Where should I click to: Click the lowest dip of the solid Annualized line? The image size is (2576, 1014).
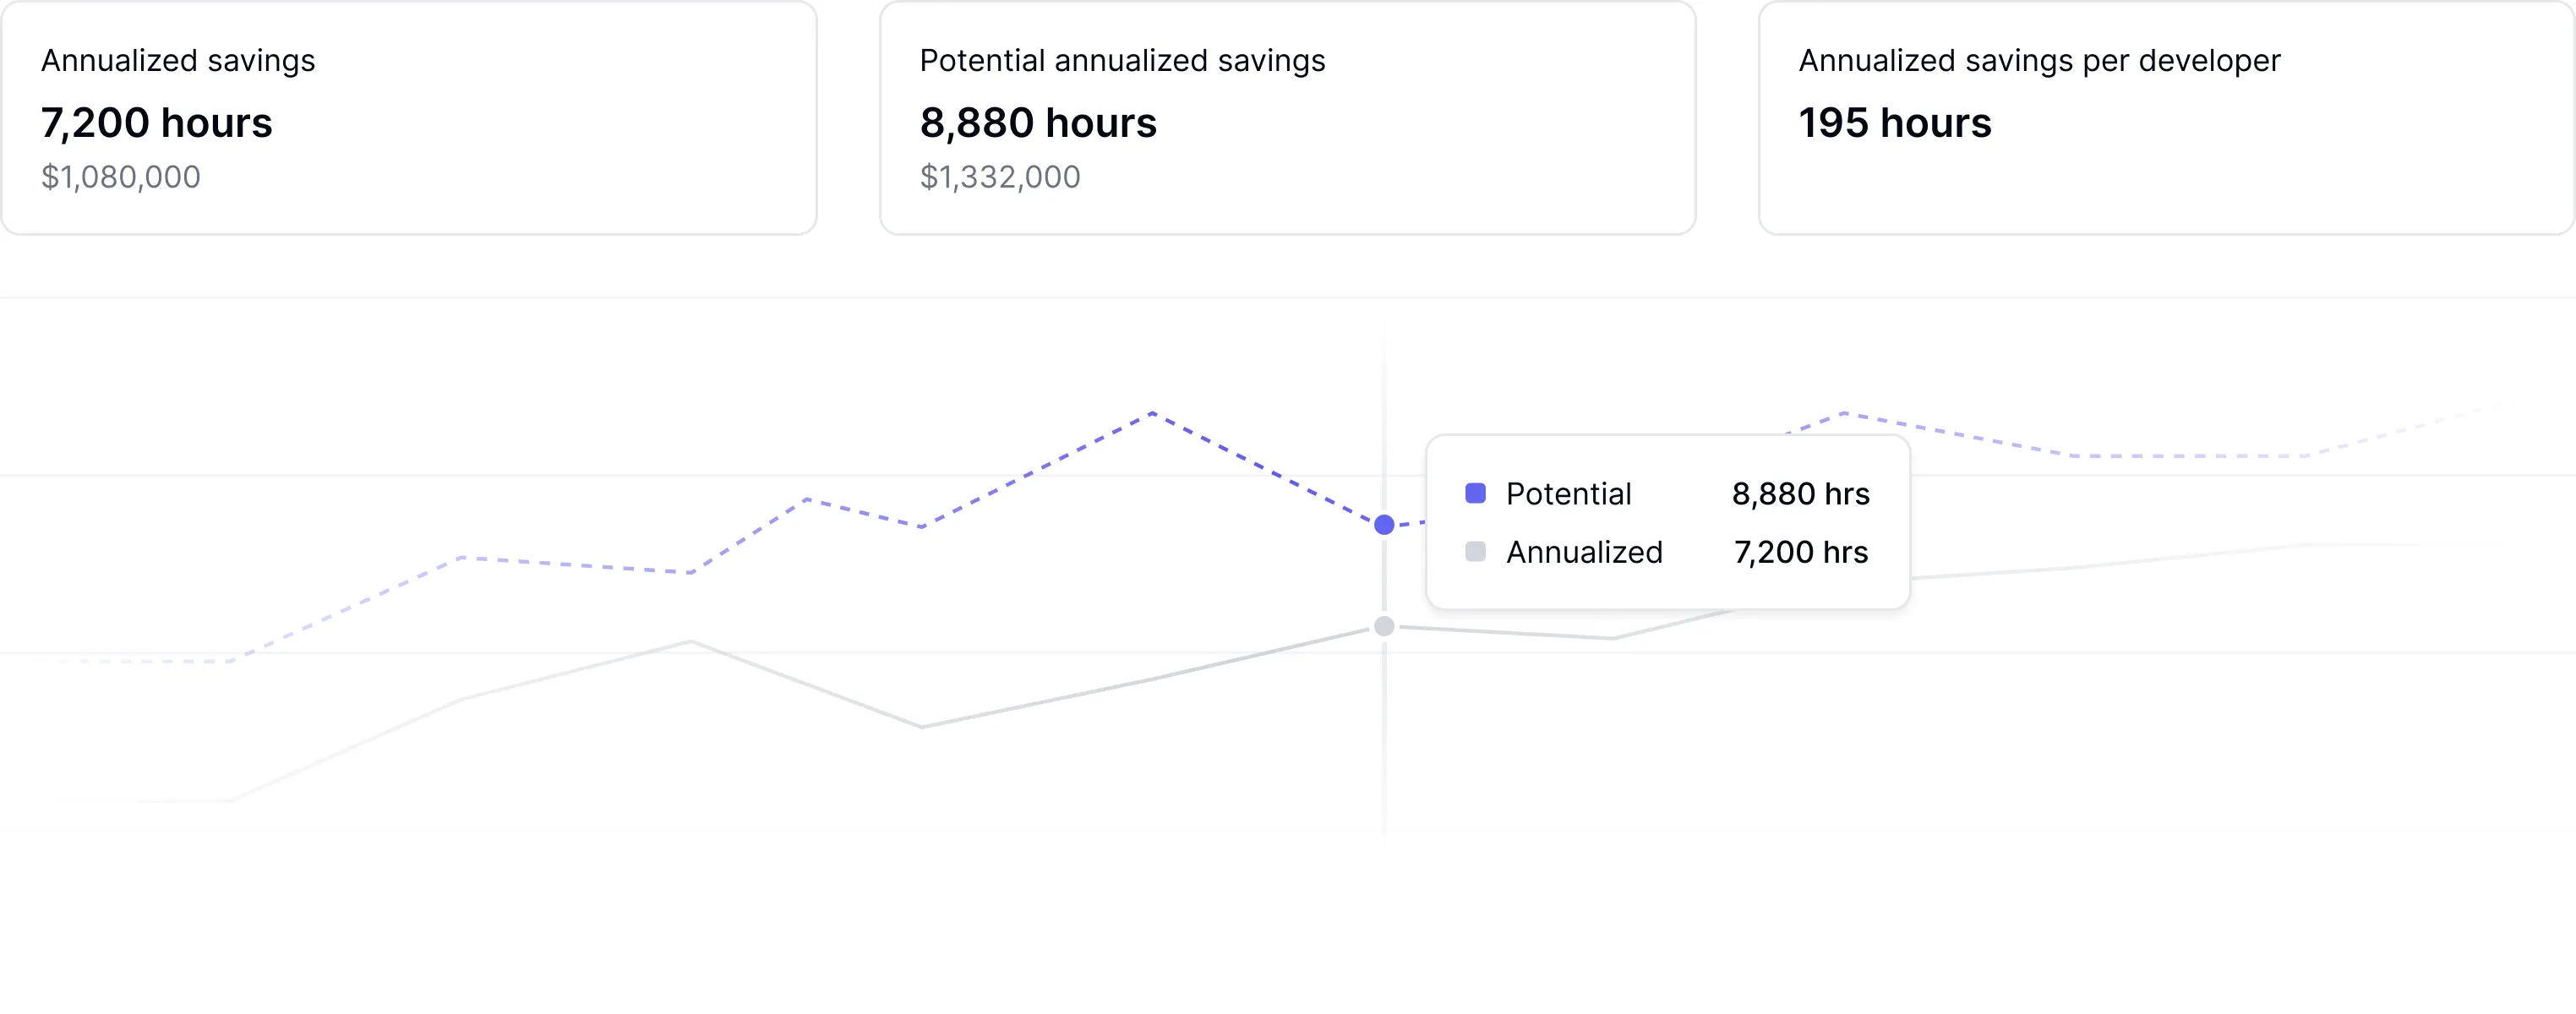pyautogui.click(x=922, y=727)
